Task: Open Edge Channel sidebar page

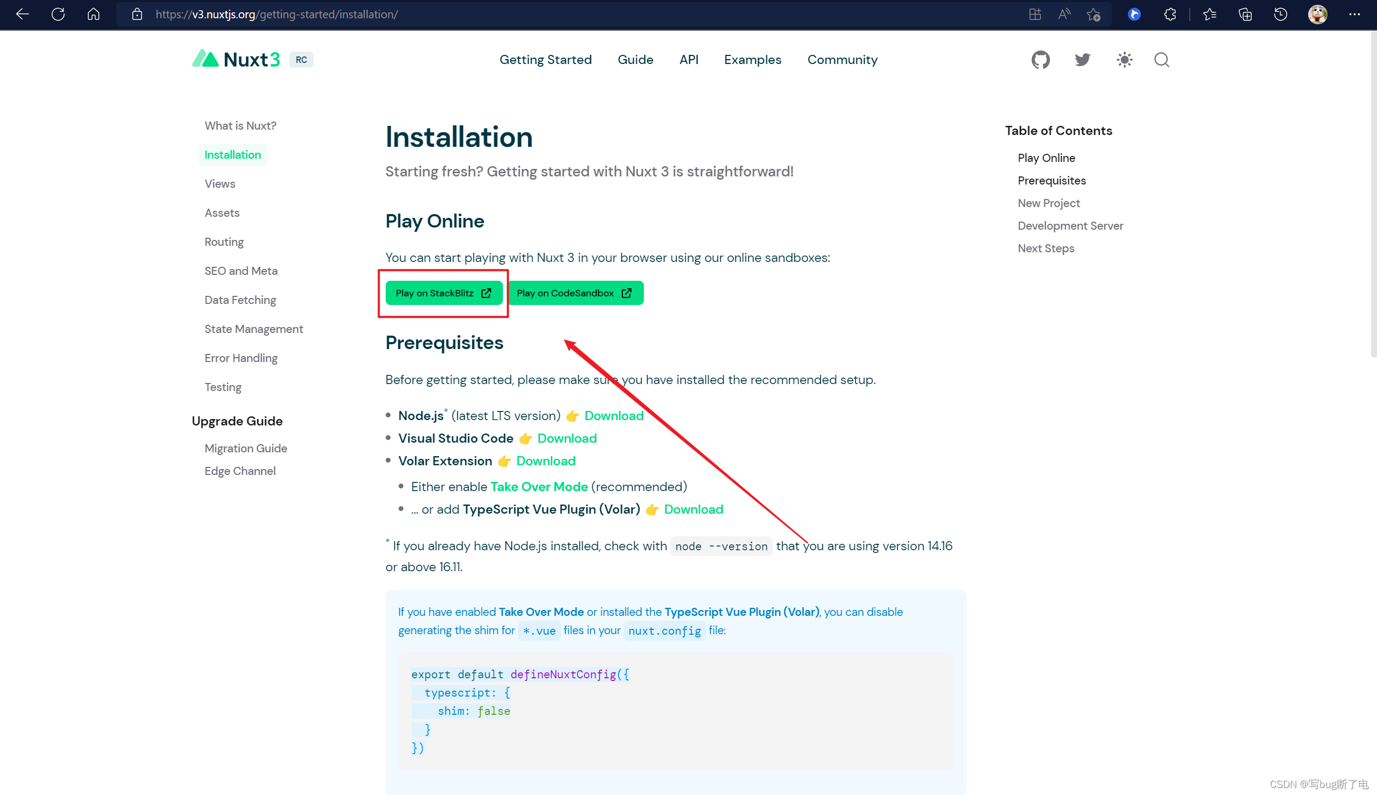Action: (240, 470)
